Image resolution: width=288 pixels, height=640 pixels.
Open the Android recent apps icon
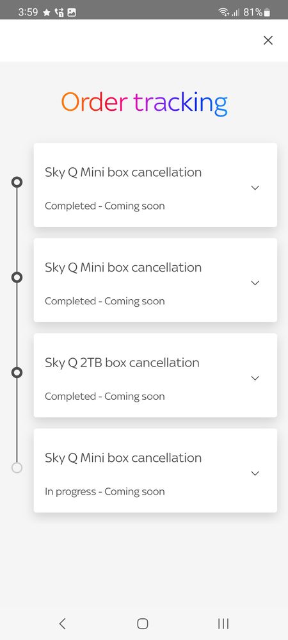[223, 623]
